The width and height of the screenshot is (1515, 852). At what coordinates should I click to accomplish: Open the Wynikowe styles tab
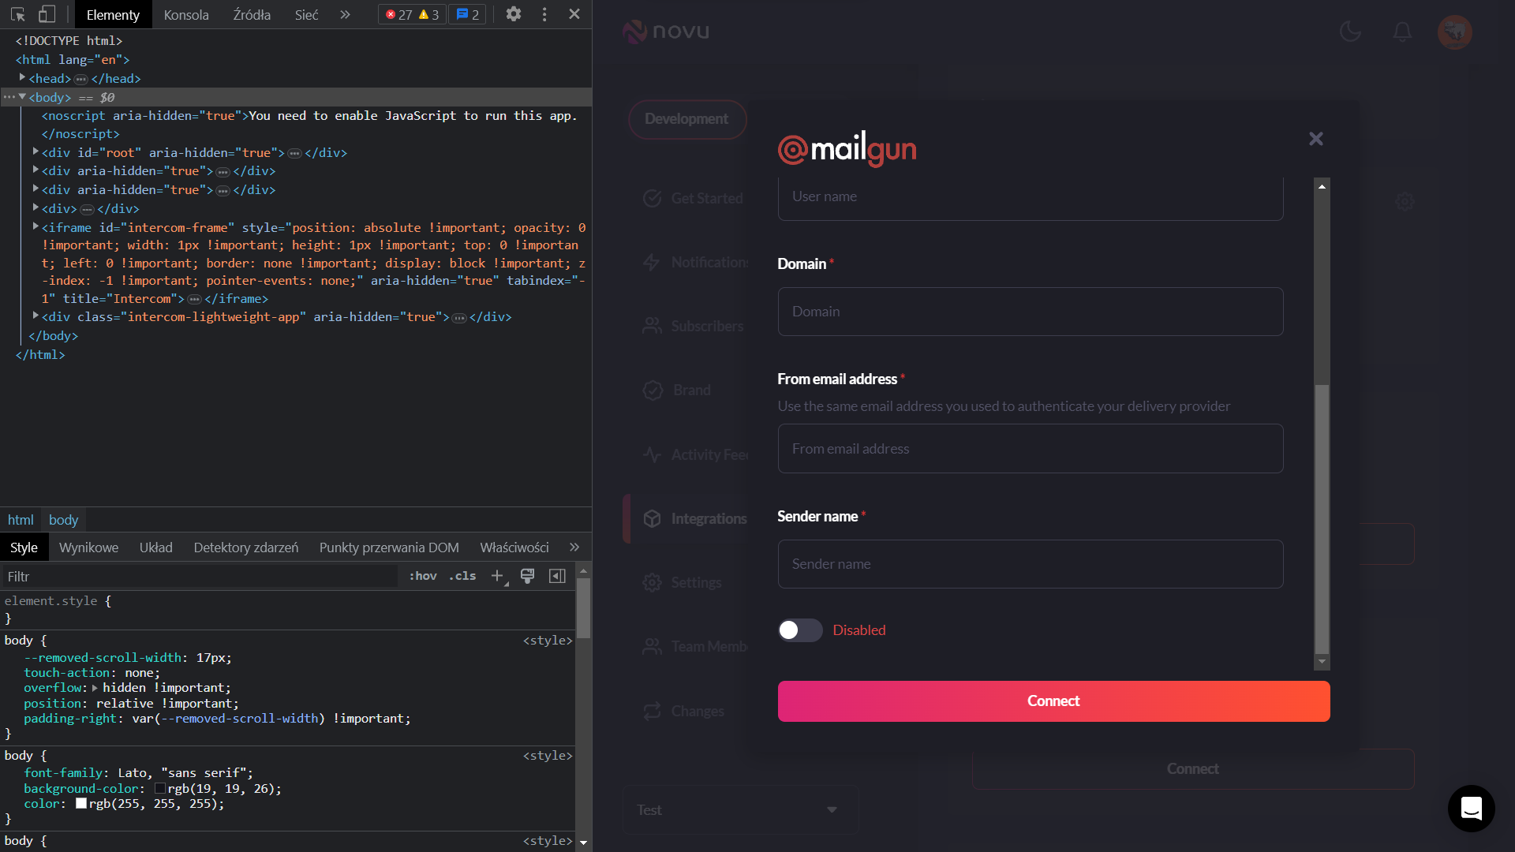pos(88,547)
